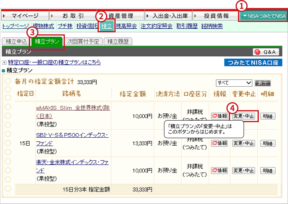Go to 残高照会 submenu link

click(x=126, y=26)
